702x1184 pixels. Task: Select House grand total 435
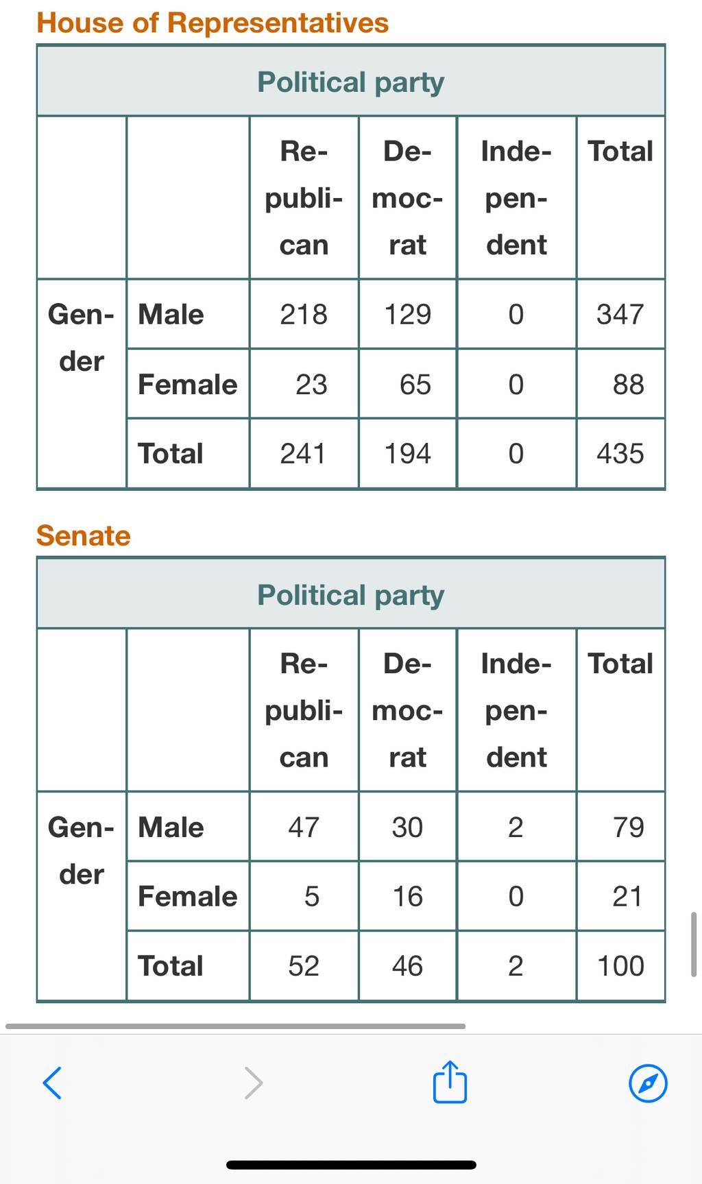(x=620, y=453)
